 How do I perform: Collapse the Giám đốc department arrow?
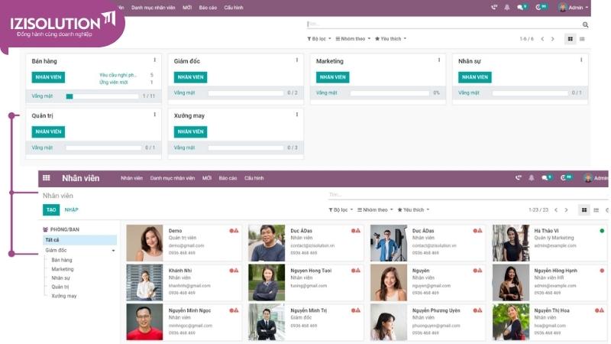pos(113,250)
